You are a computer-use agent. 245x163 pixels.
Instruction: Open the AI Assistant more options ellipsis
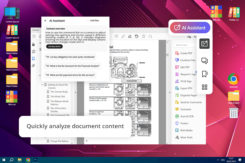pyautogui.click(x=105, y=20)
